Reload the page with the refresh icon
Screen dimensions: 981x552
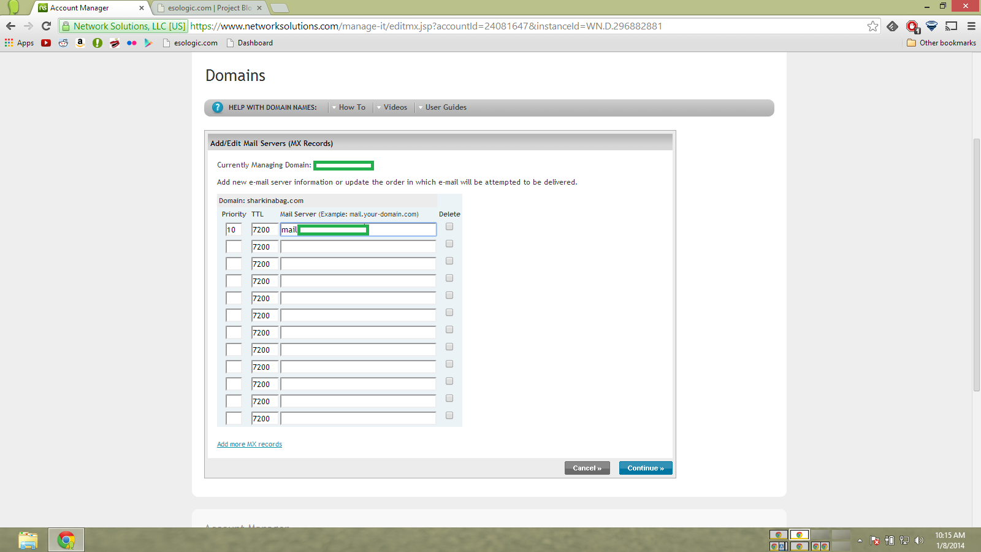[x=46, y=26]
